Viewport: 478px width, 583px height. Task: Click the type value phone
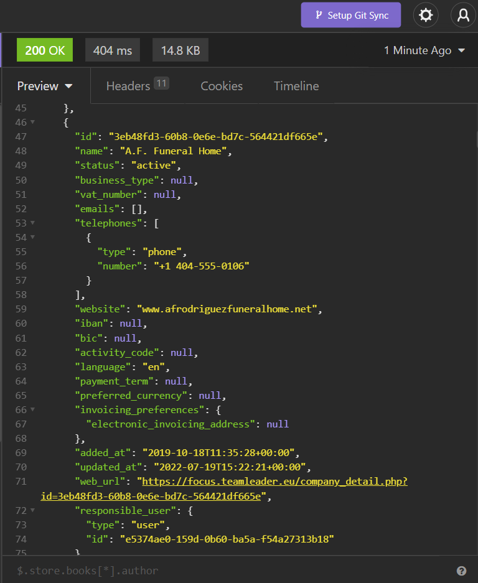point(162,252)
